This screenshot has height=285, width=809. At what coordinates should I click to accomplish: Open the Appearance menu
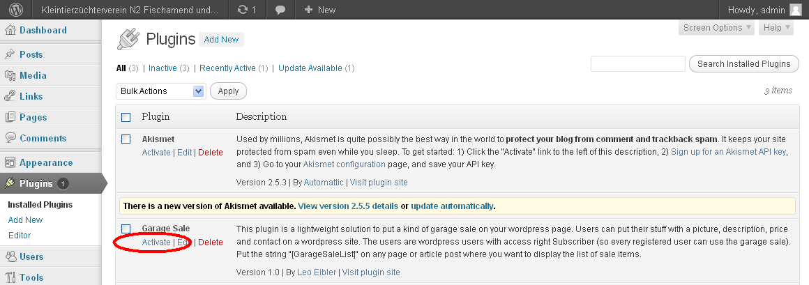click(46, 162)
